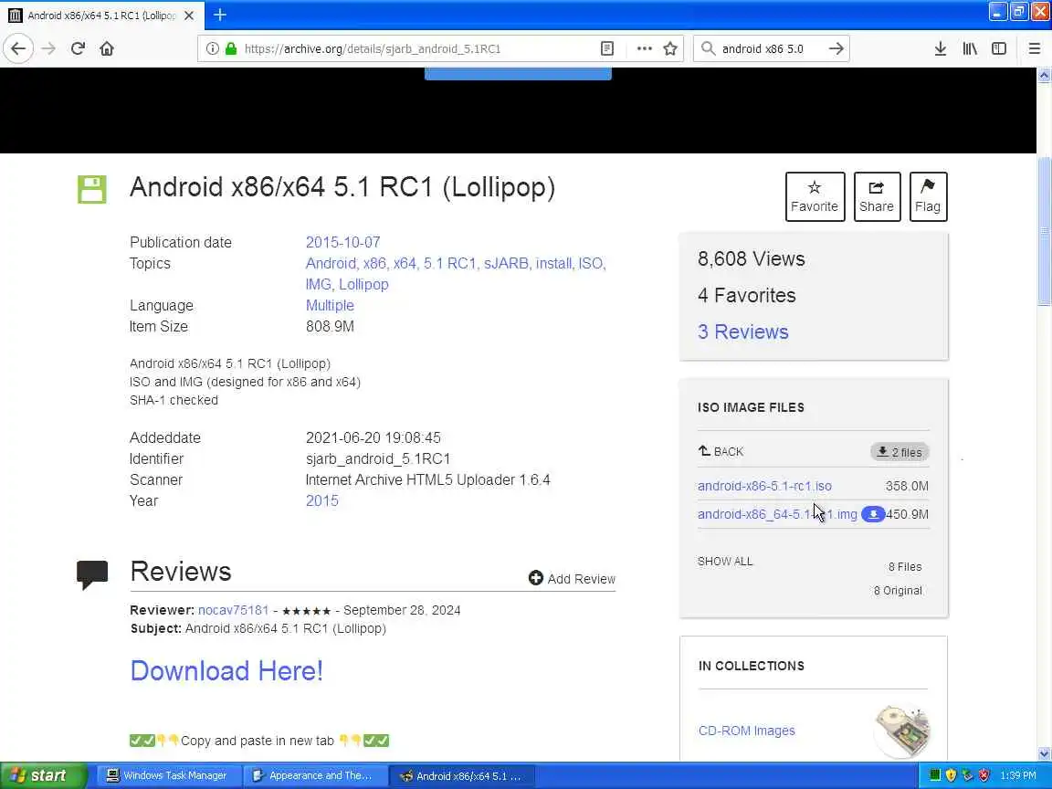Open the 'Multiple' language link
1052x789 pixels.
pos(330,305)
